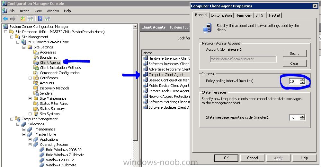Switch to the Restart tab
Screen dimensions: 321x167
click(274, 15)
